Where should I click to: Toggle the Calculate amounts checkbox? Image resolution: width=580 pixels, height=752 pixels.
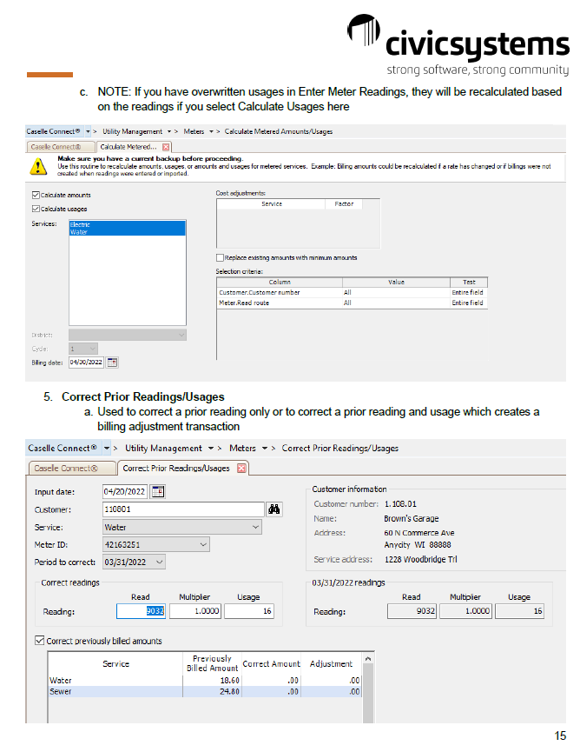(36, 195)
